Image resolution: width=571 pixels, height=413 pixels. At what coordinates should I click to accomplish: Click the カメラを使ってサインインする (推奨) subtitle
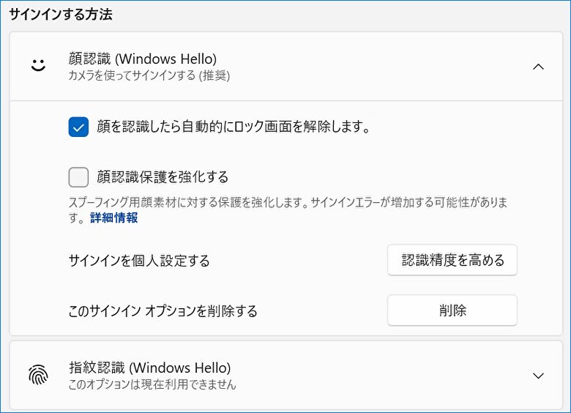click(149, 75)
